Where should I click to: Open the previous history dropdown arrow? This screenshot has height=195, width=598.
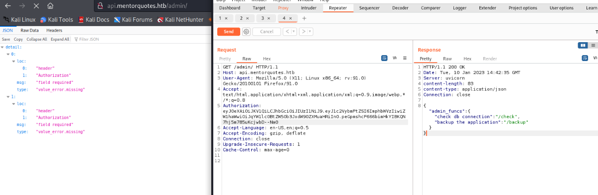coord(294,32)
